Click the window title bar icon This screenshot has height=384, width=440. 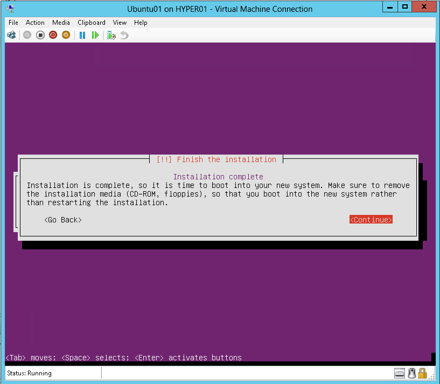pos(10,9)
